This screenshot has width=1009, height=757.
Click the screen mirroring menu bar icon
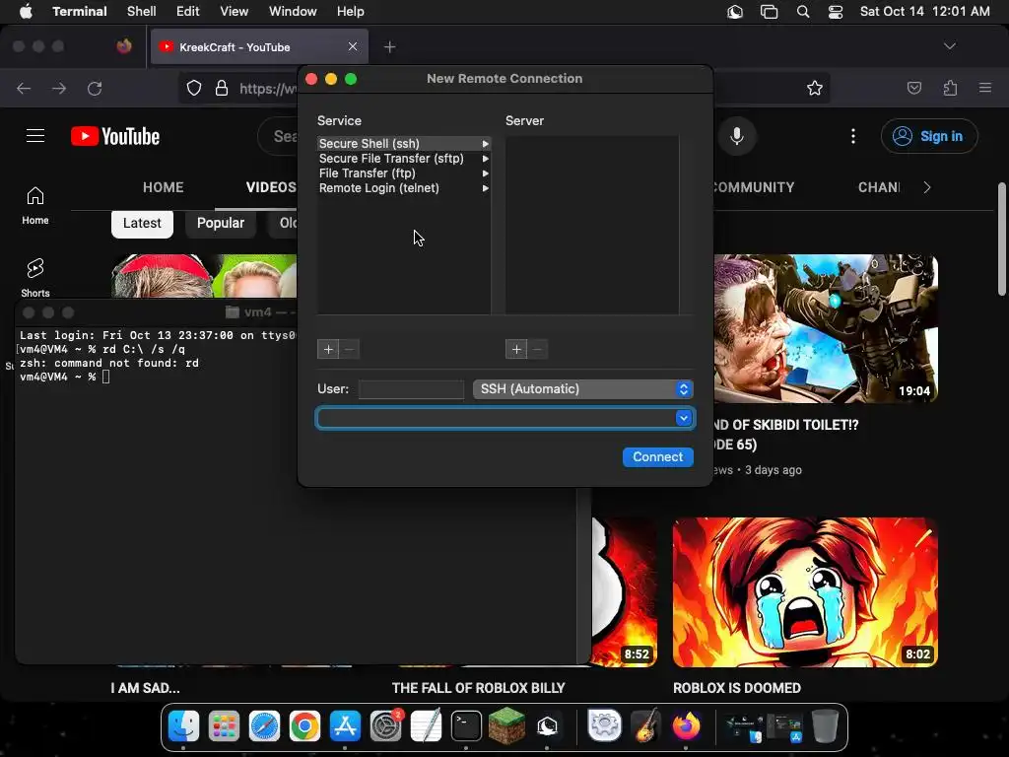point(769,12)
